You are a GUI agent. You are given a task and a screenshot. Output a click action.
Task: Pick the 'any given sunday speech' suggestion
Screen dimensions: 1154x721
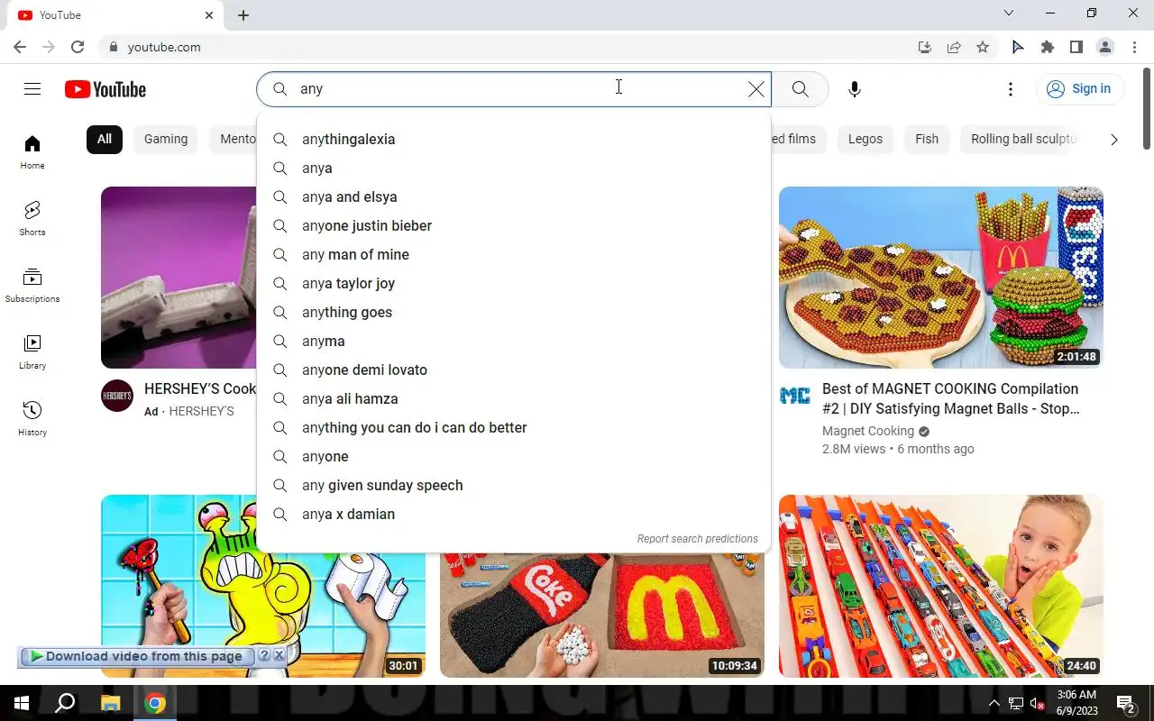coord(514,485)
